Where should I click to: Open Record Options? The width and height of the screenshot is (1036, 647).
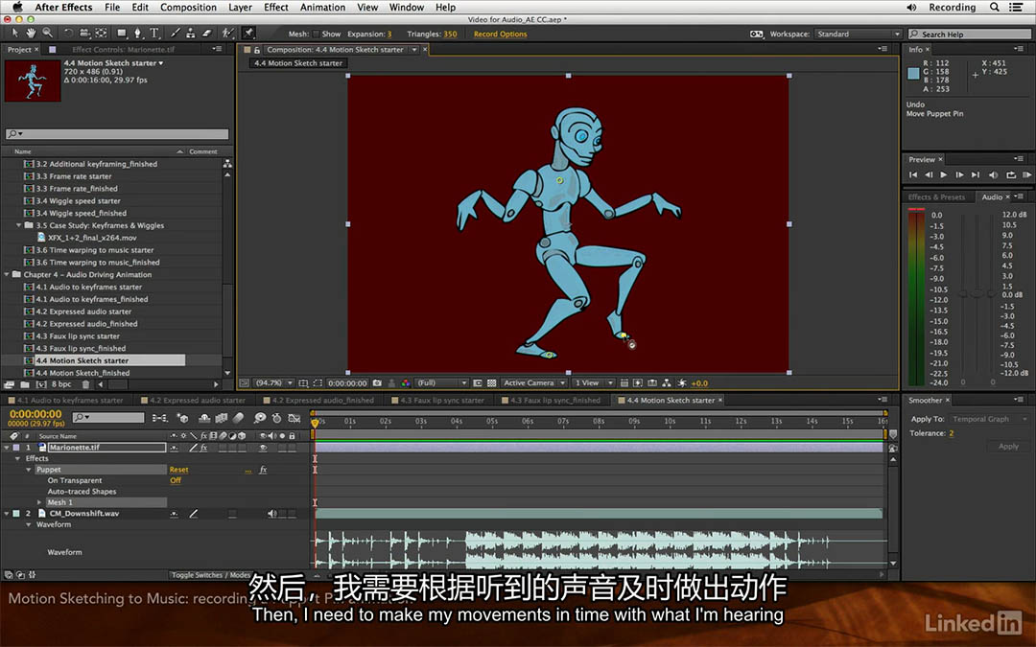(x=500, y=34)
